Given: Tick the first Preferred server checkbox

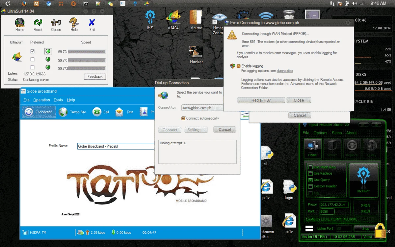Looking at the screenshot, I should (x=32, y=51).
